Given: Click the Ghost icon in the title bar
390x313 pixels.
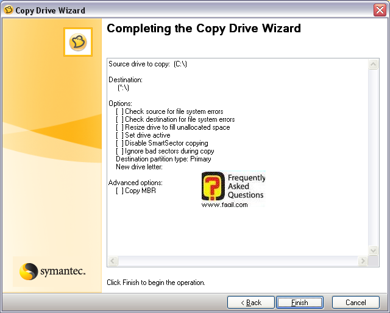Looking at the screenshot, I should pyautogui.click(x=8, y=10).
